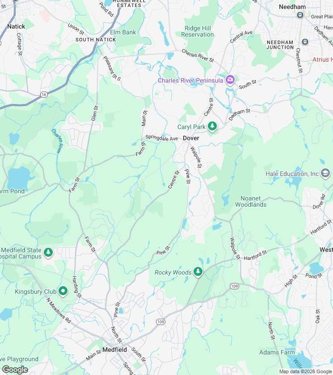Click the Needham train station icon

300,15
